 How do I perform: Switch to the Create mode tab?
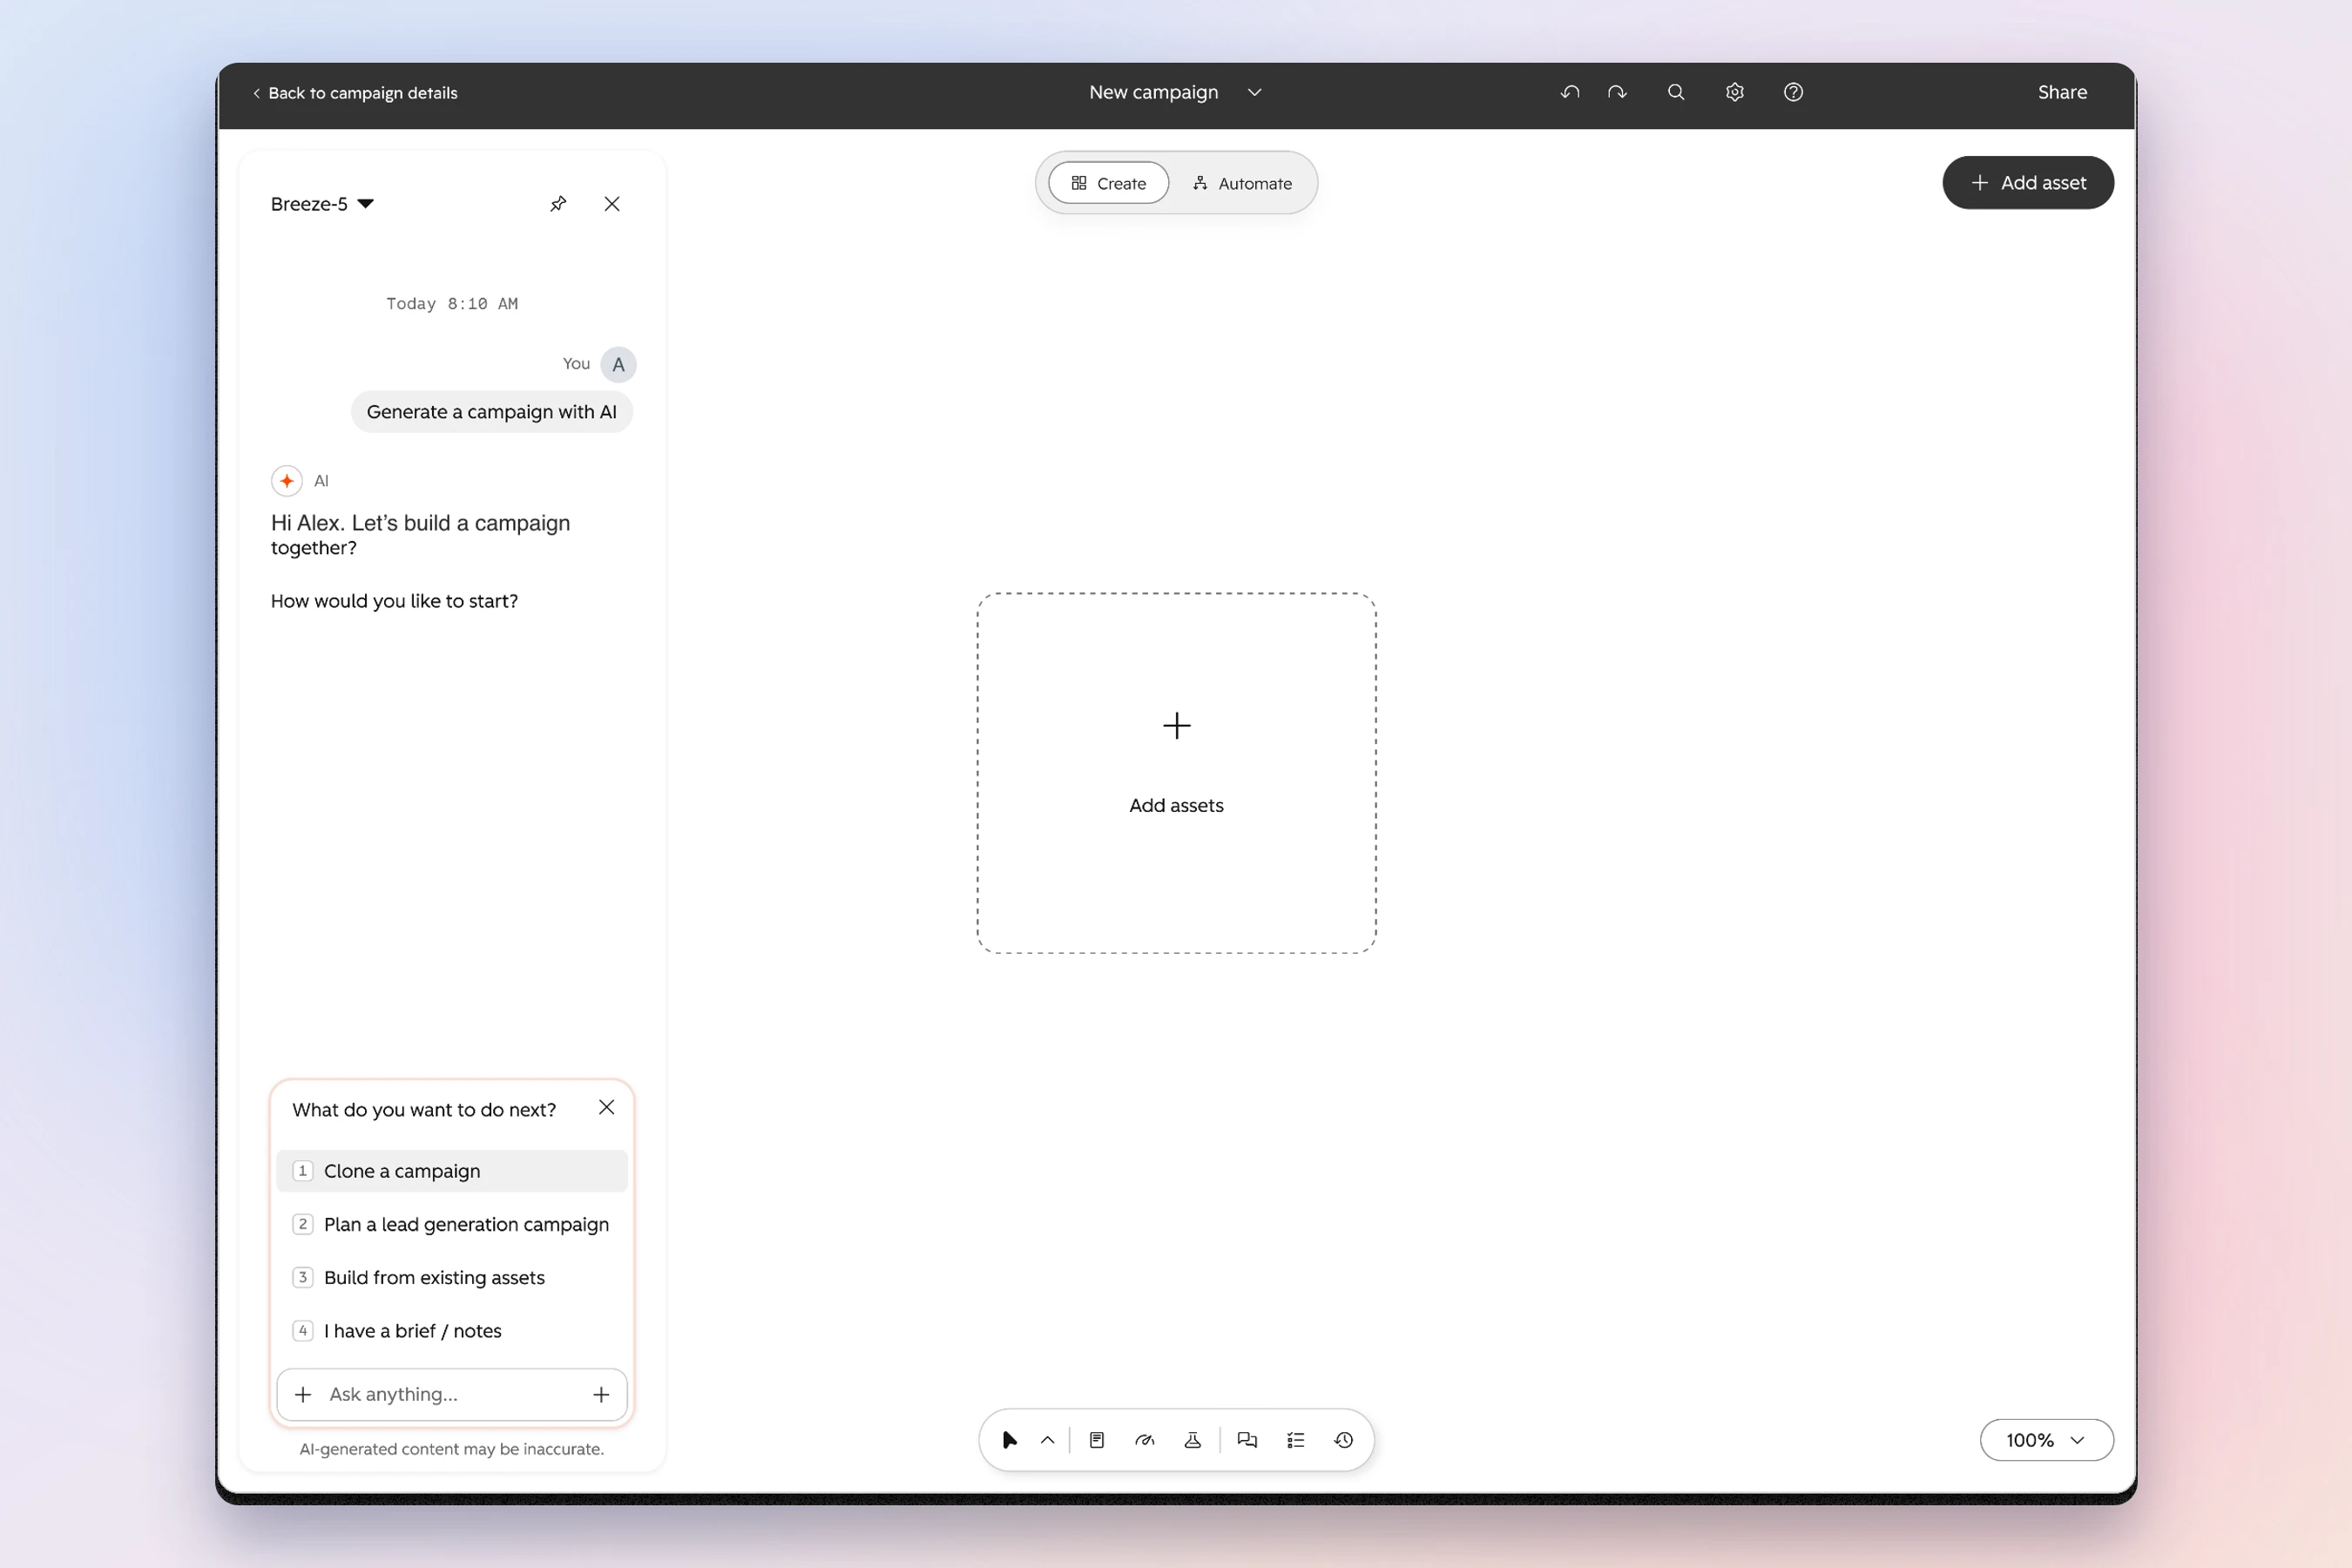1109,183
